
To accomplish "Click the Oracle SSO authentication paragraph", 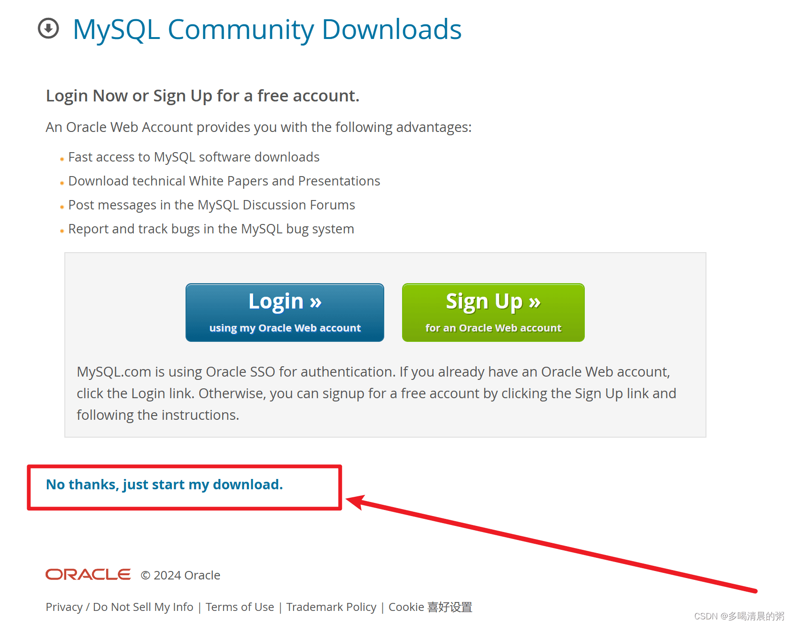I will tap(376, 393).
